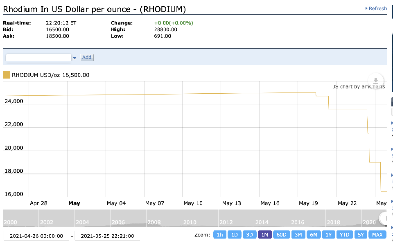Click the chart export download icon
393x248 pixels.
(x=376, y=80)
